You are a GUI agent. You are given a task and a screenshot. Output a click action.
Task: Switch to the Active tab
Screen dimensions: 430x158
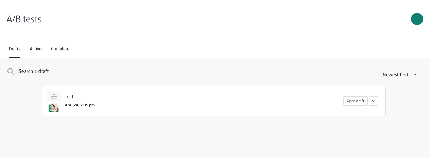[36, 49]
